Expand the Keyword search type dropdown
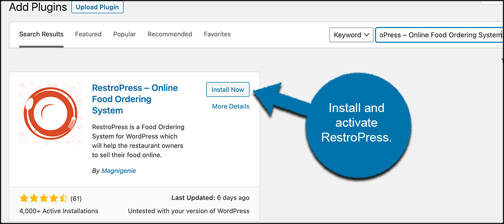Image resolution: width=504 pixels, height=224 pixels. (351, 35)
